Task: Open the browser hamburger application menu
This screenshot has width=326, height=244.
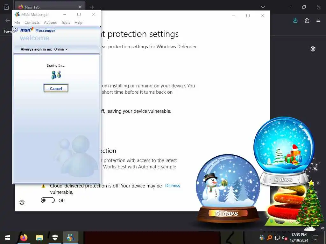Action: (318, 20)
